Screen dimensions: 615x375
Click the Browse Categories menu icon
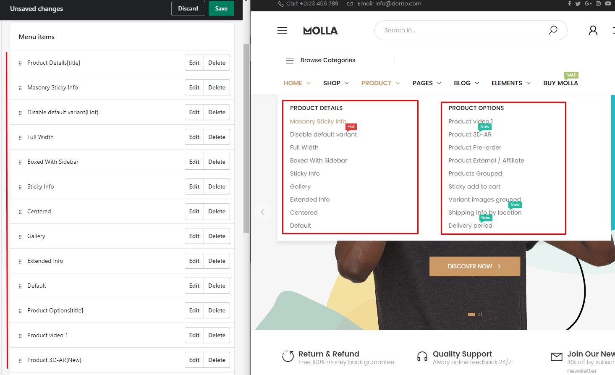[290, 60]
